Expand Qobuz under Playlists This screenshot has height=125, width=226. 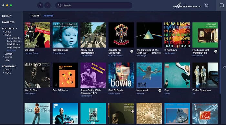(4, 32)
